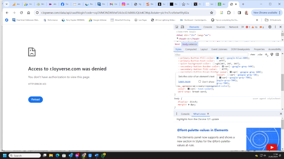Viewport: 284px width, 159px height.
Task: Click the quiet-background-color rgb swatch
Action: [x=214, y=64]
